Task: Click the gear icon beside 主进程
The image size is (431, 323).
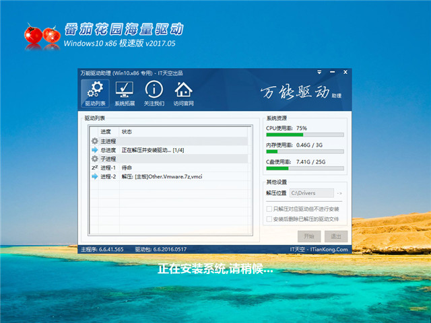Action: (94, 141)
